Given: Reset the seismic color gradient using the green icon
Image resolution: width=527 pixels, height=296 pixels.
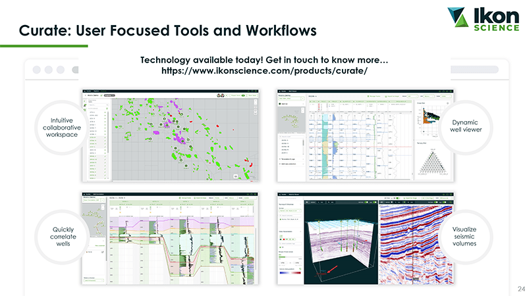Looking at the screenshot, I should (x=300, y=269).
